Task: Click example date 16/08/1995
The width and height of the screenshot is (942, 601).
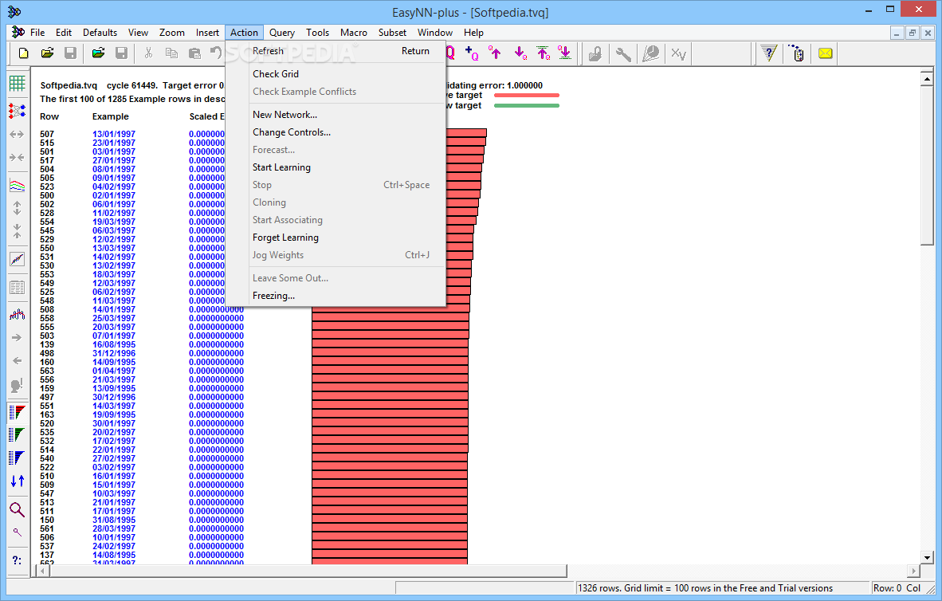Action: click(113, 344)
